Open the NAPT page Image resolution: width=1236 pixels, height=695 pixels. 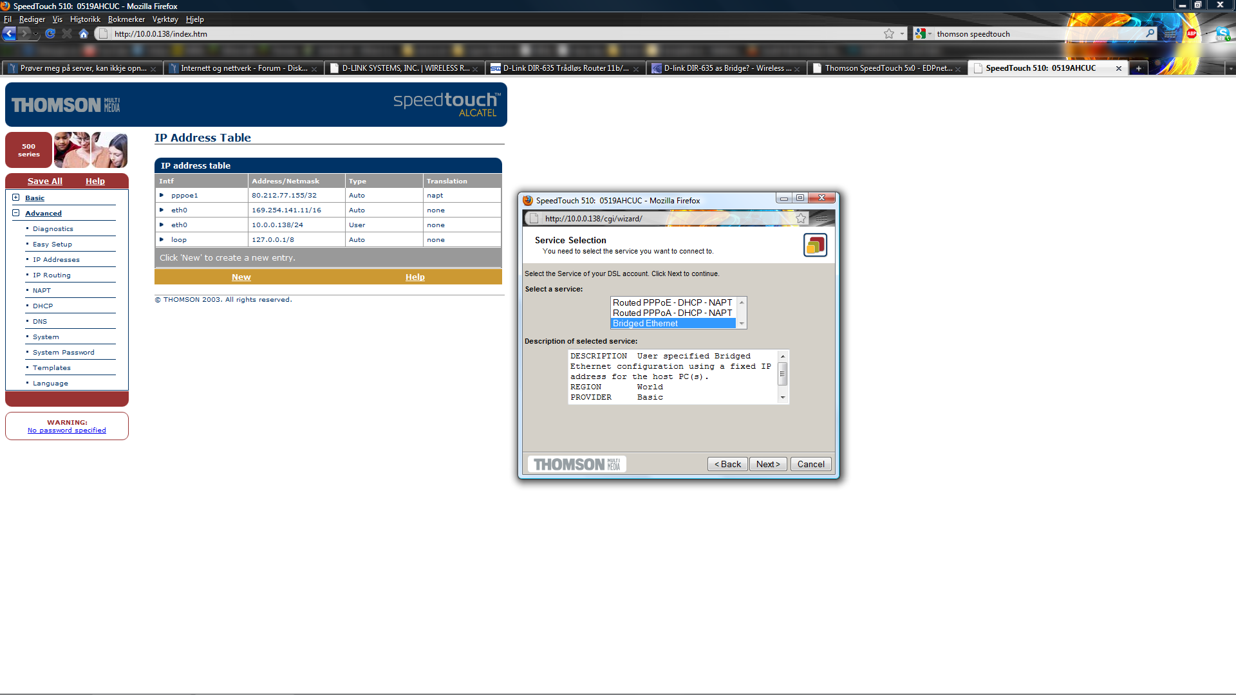[x=42, y=291]
